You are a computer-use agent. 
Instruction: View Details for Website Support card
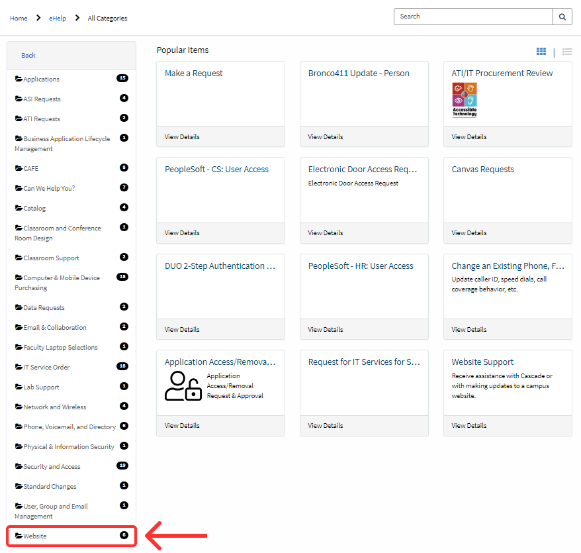pos(469,425)
